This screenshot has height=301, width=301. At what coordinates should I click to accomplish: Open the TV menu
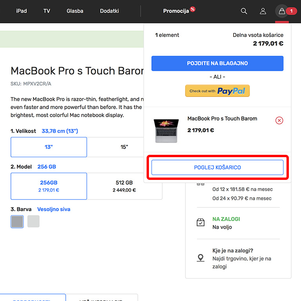pos(47,11)
